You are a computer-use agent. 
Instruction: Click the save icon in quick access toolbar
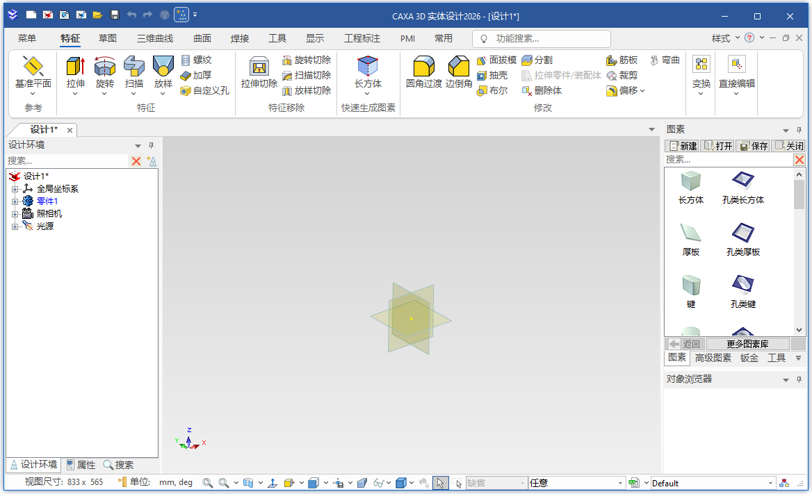pyautogui.click(x=115, y=15)
